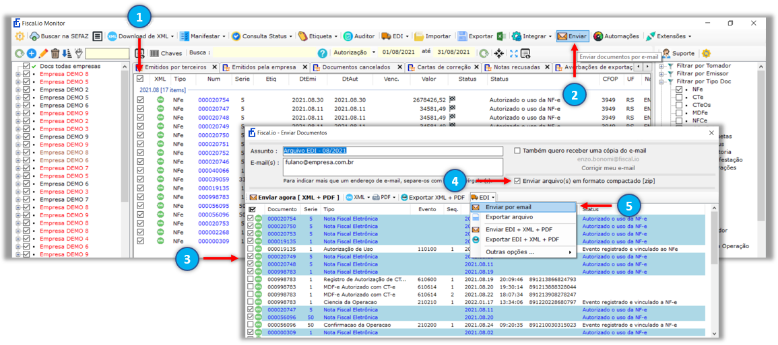Screen dimensions: 778x345
Task: Click the Enviar envelope button
Action: (573, 36)
